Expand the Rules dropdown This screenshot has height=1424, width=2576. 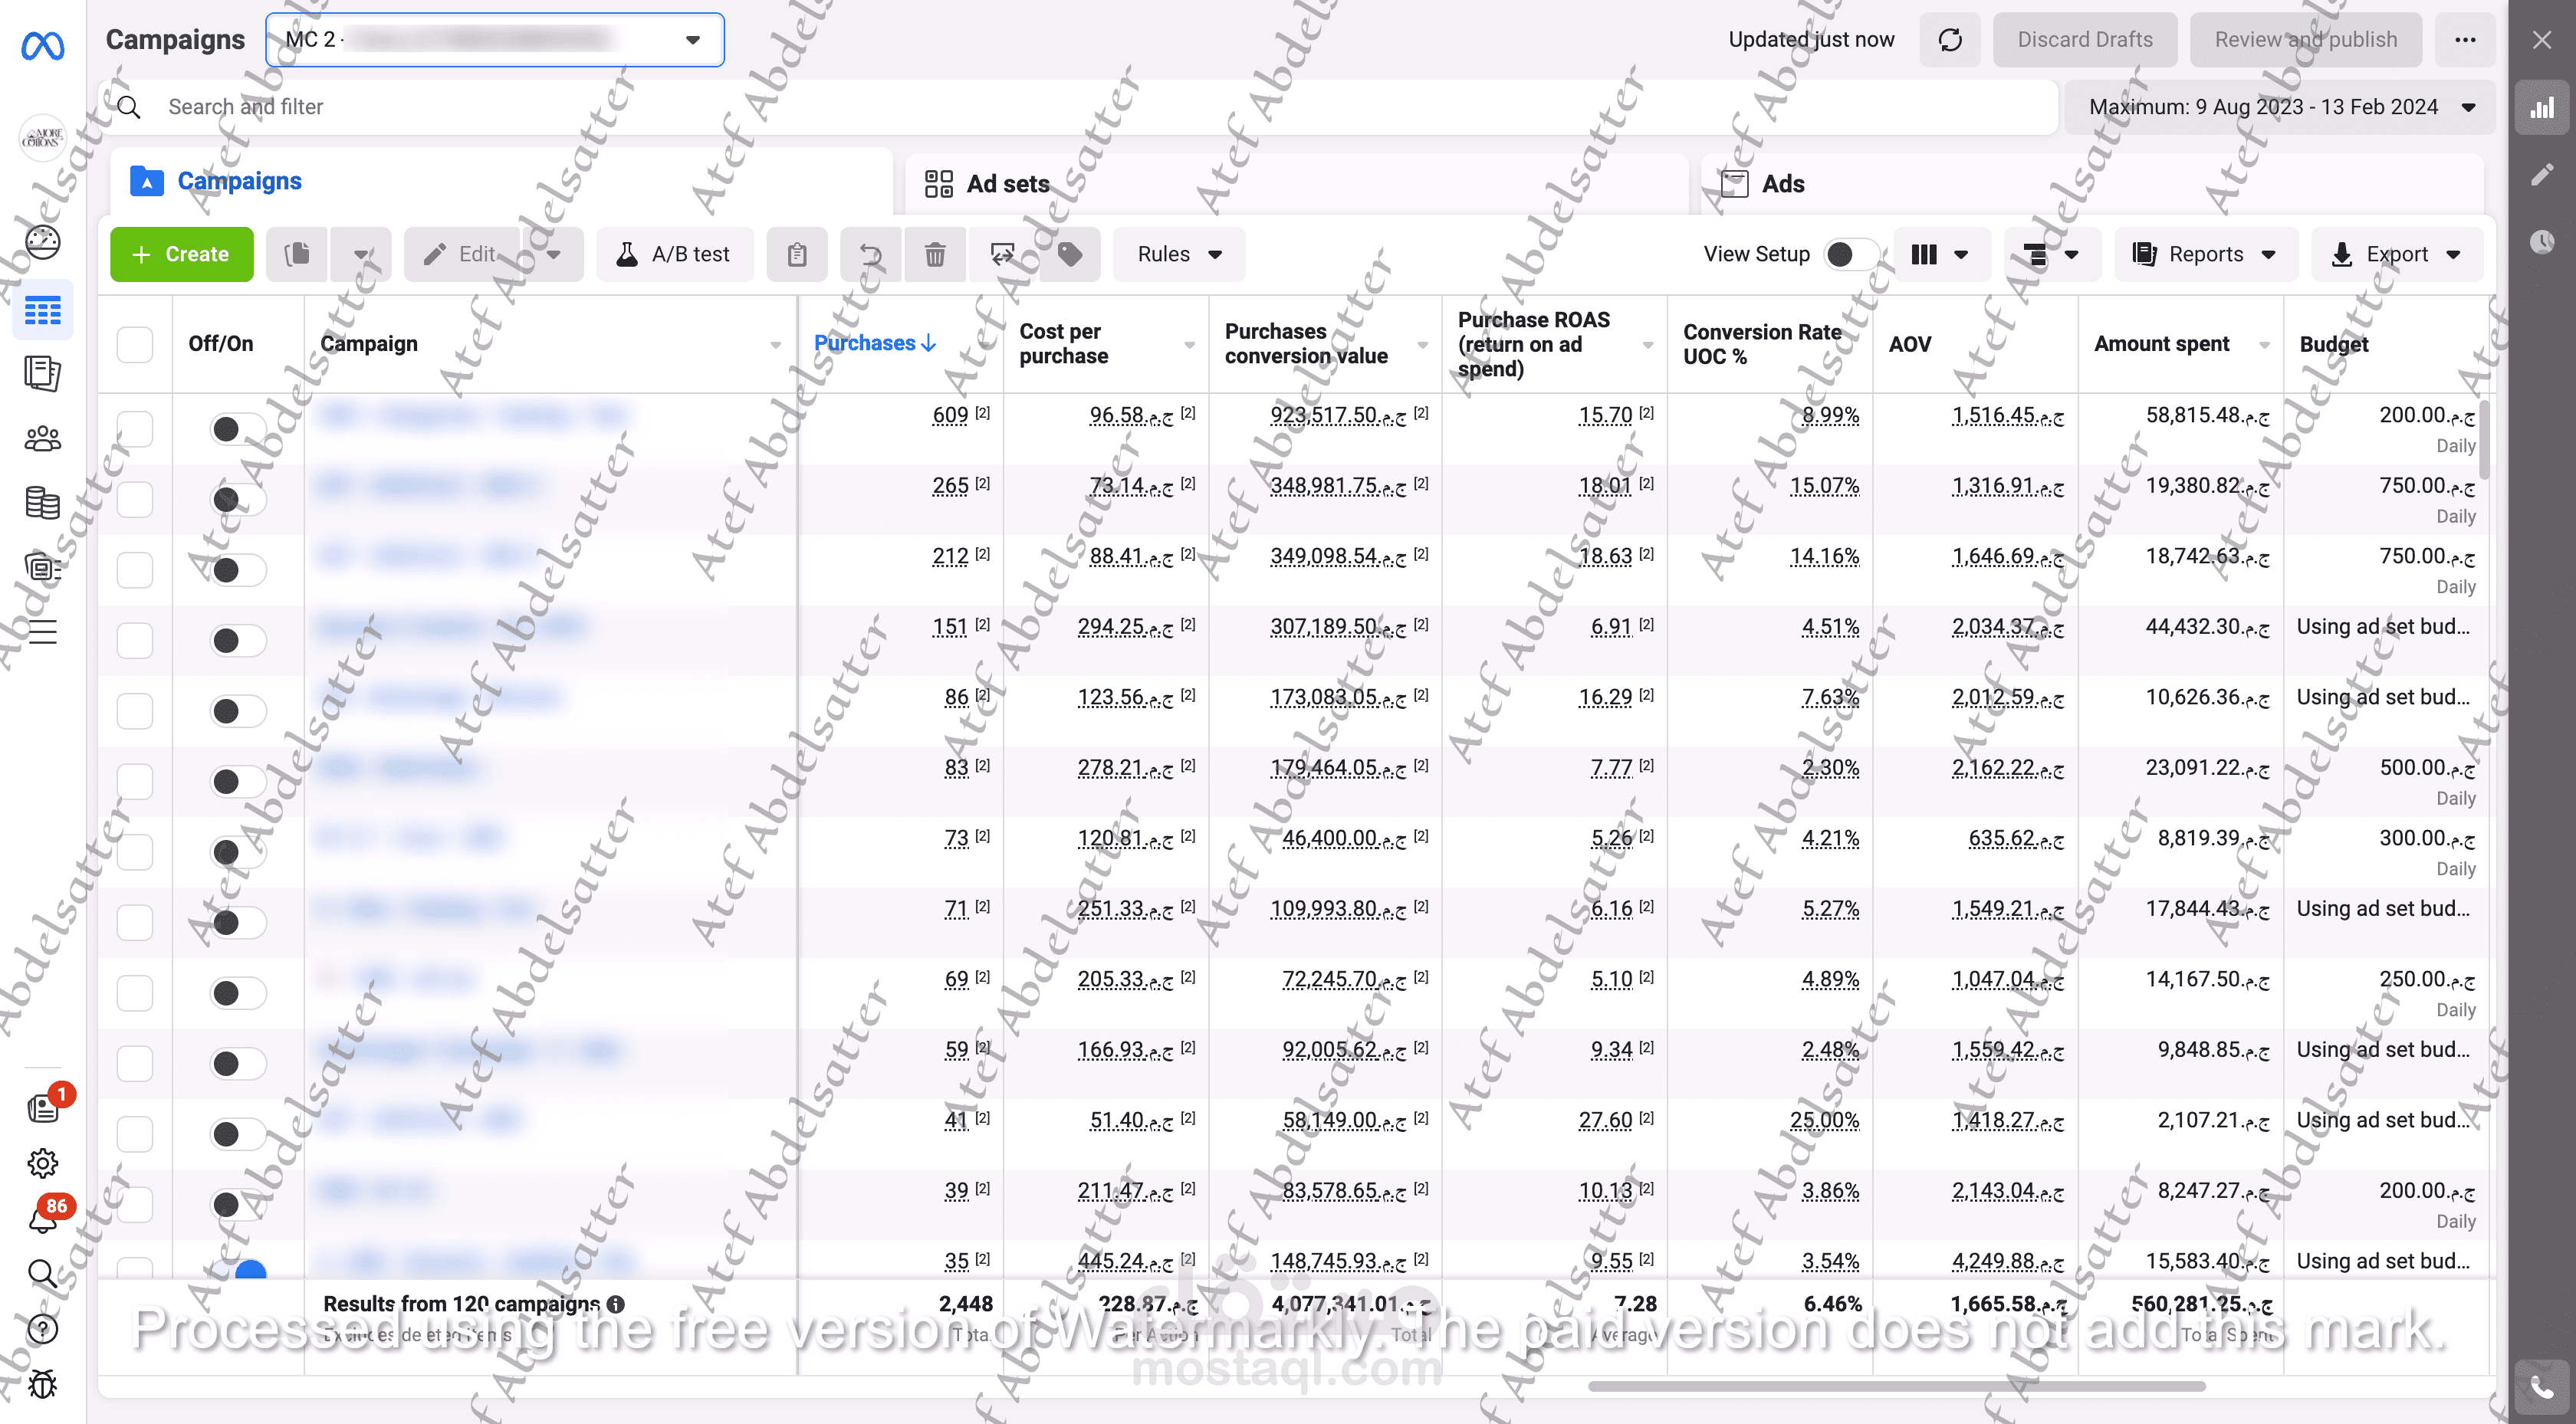click(x=1179, y=254)
